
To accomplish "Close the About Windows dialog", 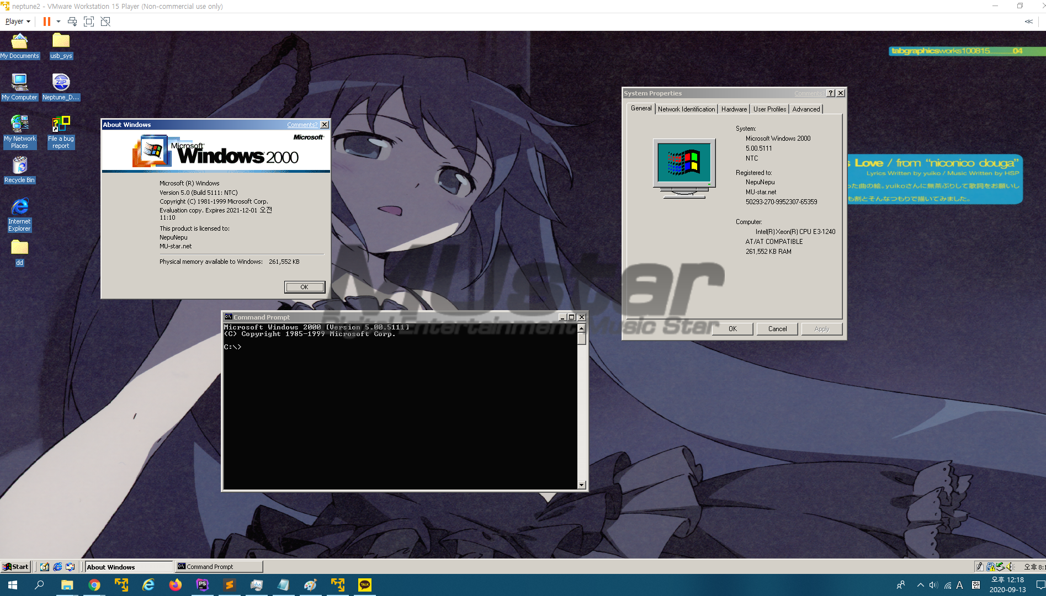I will (x=325, y=125).
